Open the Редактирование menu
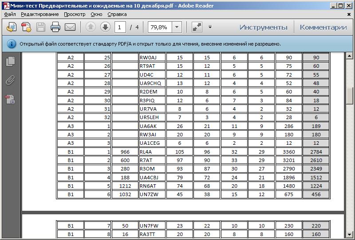 [40, 14]
